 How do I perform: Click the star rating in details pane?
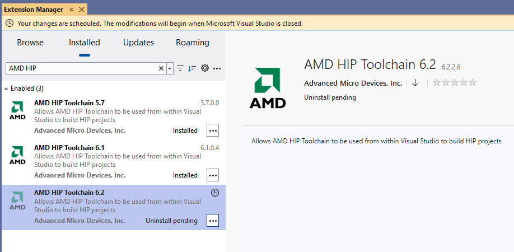[x=455, y=83]
